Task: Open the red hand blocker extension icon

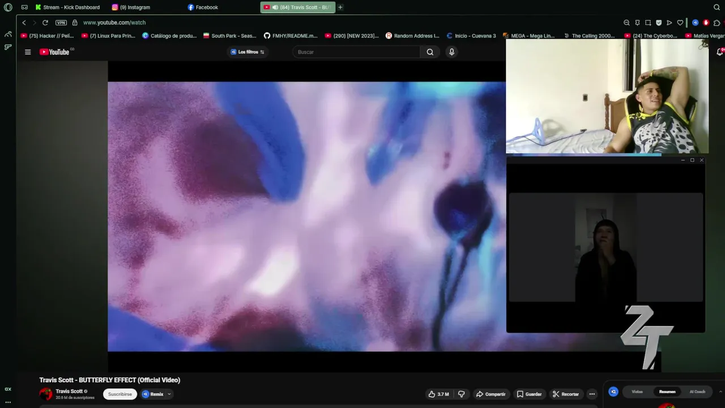Action: pos(706,23)
